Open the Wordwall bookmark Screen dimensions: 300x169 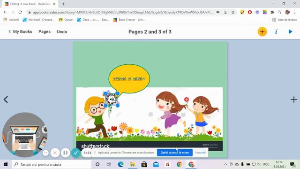(x=38, y=20)
